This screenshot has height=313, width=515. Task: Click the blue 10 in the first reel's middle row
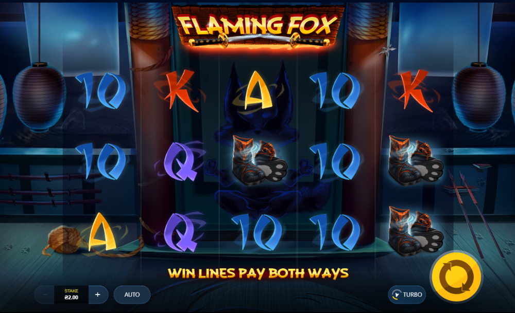click(x=101, y=161)
